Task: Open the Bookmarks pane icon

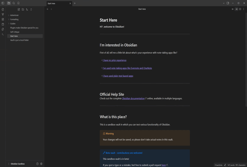Action: point(18,3)
